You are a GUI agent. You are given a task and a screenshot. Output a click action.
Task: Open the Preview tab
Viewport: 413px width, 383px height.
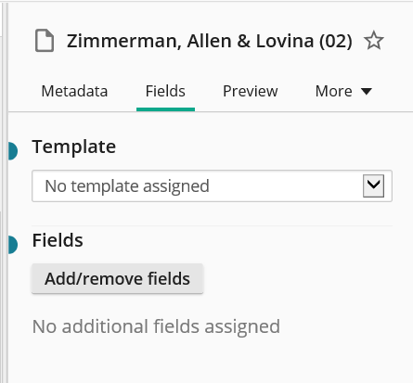[251, 91]
